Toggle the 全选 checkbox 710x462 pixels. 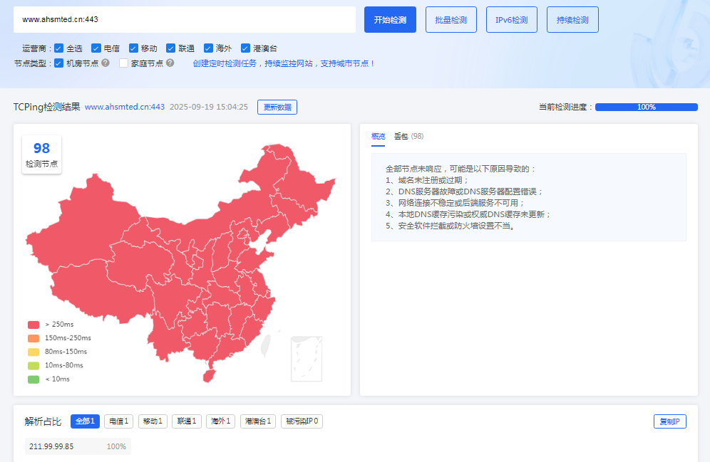(59, 48)
